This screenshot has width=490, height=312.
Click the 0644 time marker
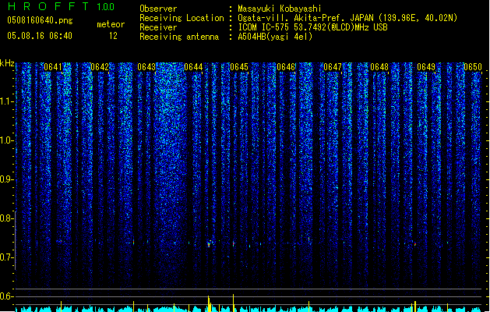coord(193,67)
